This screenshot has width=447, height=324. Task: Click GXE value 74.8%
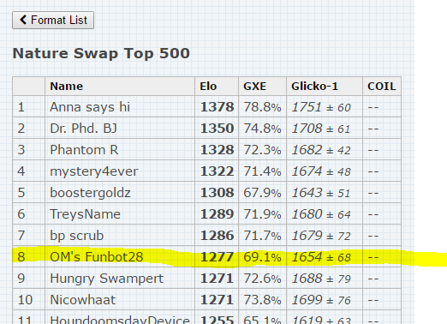(x=262, y=129)
